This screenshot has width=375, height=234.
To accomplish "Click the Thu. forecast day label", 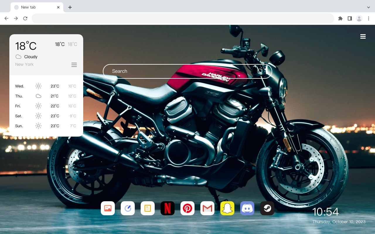I will tap(19, 96).
